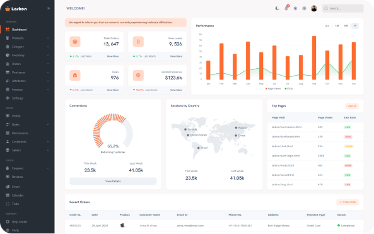
Task: Open theme settings gear icon in header
Action: coord(295,8)
